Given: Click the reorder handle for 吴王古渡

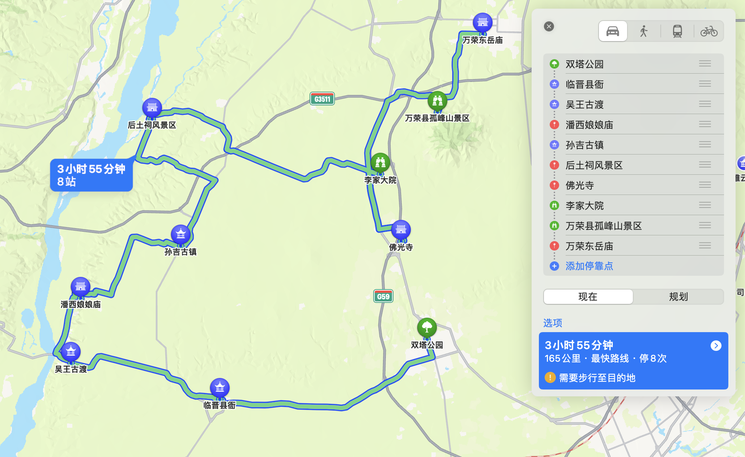Looking at the screenshot, I should pos(705,104).
